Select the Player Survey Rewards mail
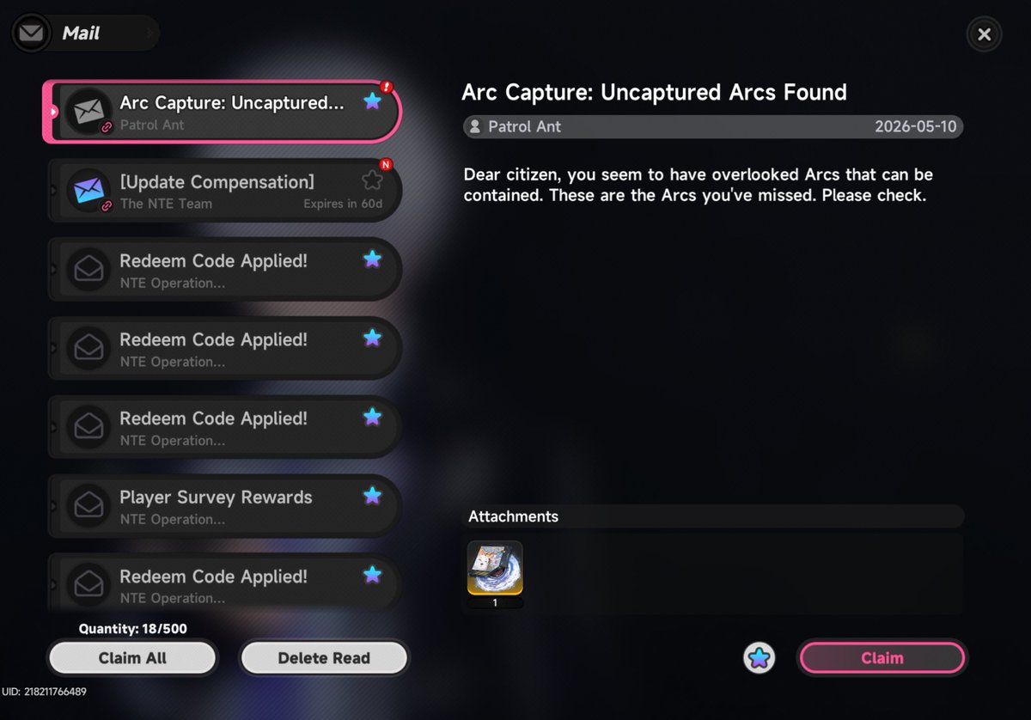The height and width of the screenshot is (720, 1031). tap(225, 506)
